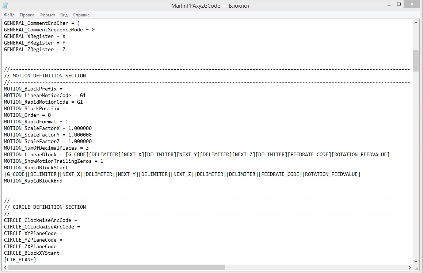Click the Notepad icon in title bar
The width and height of the screenshot is (423, 273).
coord(5,5)
